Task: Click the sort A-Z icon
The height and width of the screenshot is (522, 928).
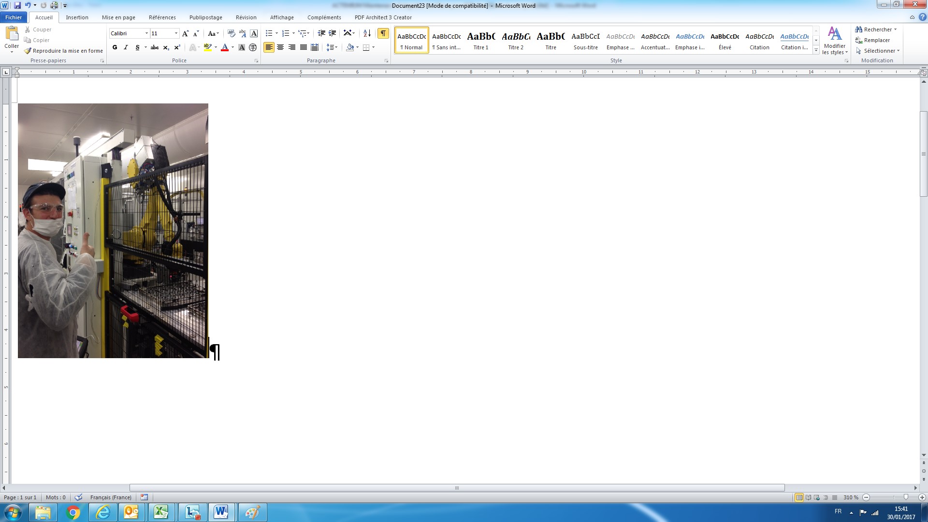Action: coord(367,33)
